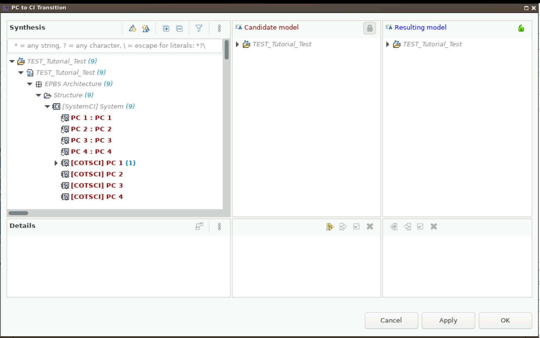Screen dimensions: 540x338
Task: Click the Synthesis horizontal scrollbar thumb
Action: (18, 213)
